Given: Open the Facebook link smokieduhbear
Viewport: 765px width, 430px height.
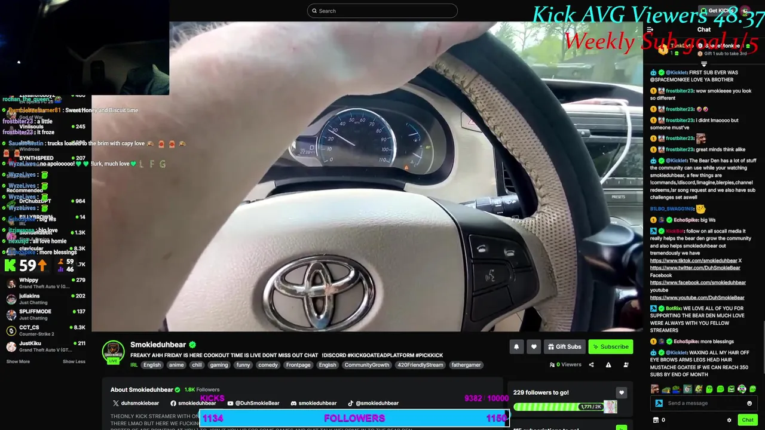Looking at the screenshot, I should tap(193, 403).
